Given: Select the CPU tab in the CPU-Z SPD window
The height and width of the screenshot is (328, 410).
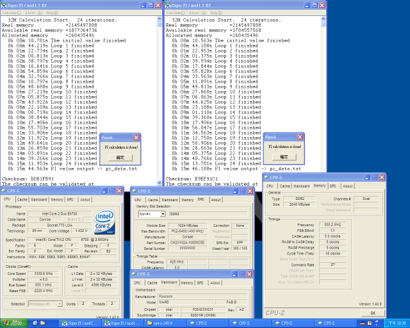Looking at the screenshot, I should coord(138,200).
